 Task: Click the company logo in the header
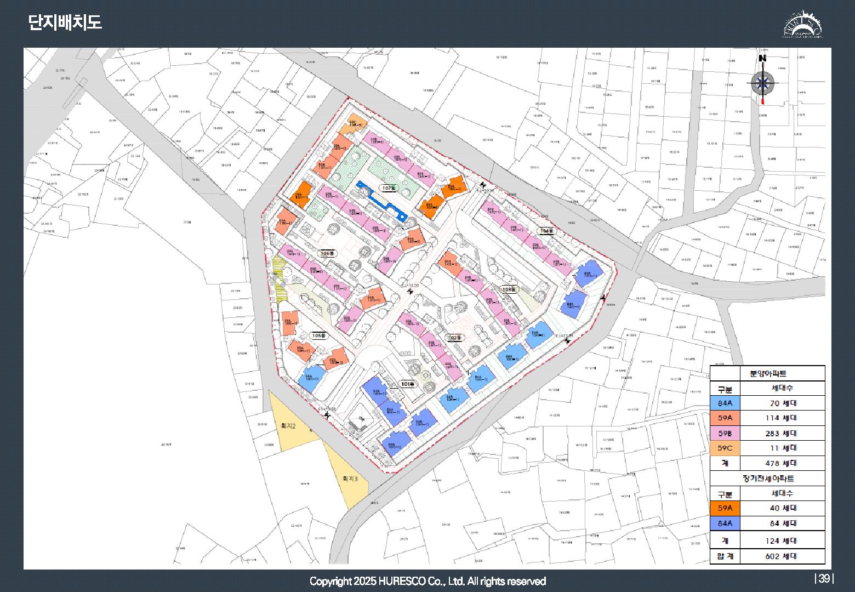pos(802,24)
